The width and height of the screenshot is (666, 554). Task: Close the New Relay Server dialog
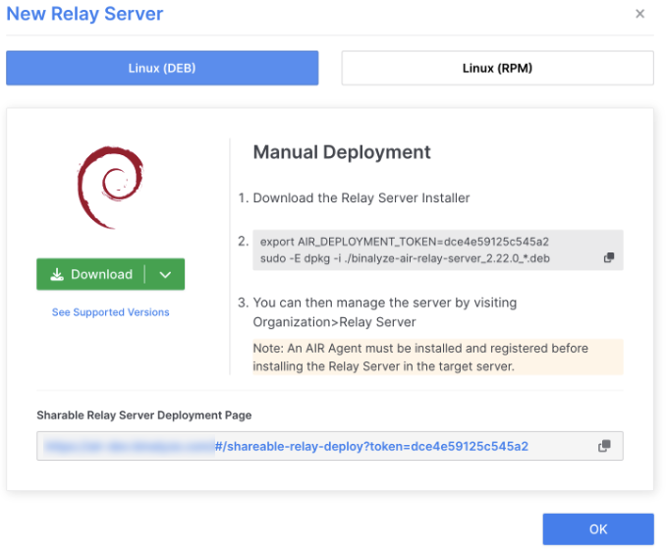(639, 14)
